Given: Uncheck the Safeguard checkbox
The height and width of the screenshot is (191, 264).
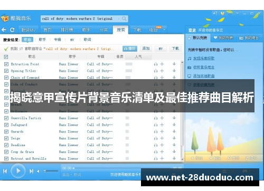Looking at the screenshot, I should coord(6,125).
